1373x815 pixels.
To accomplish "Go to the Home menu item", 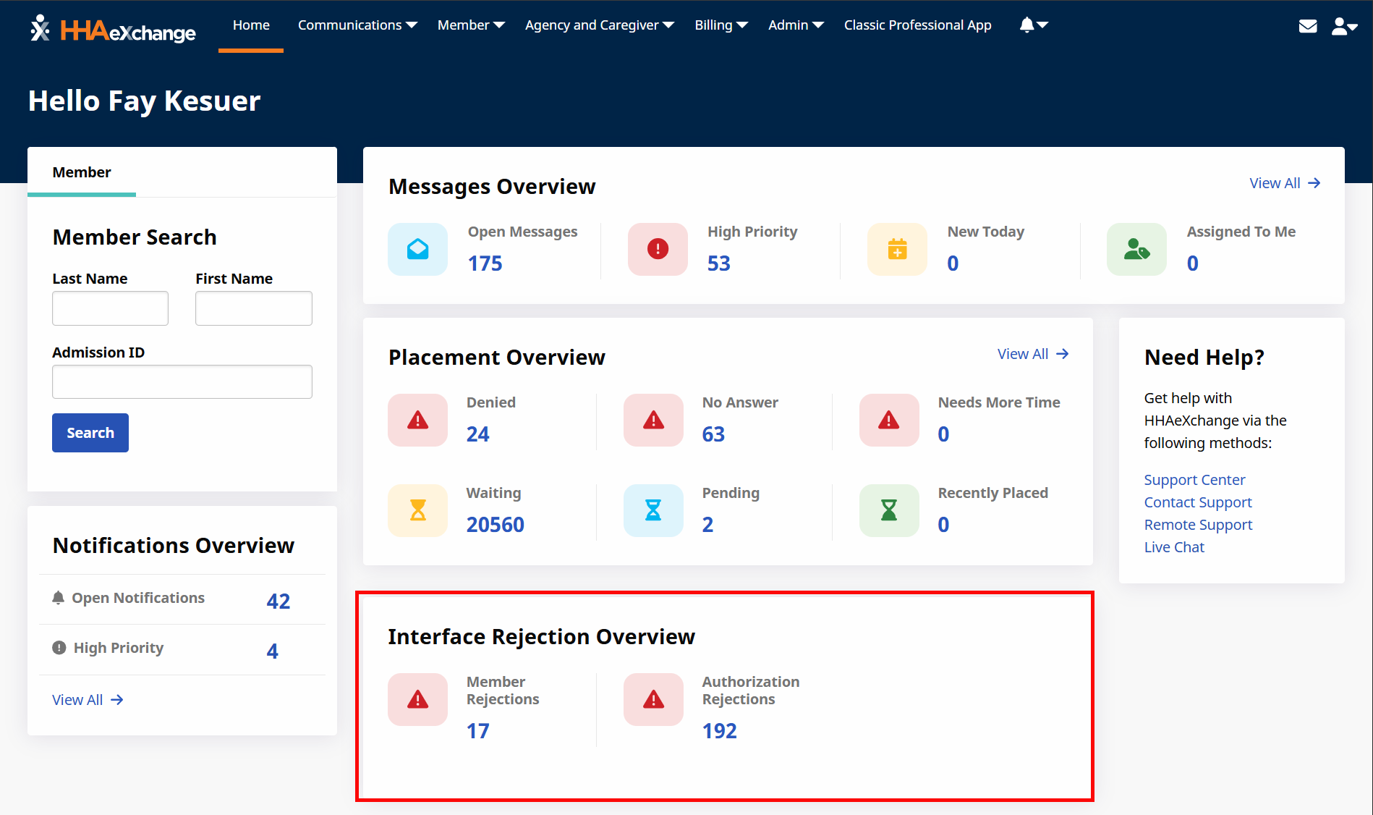I will [x=251, y=25].
